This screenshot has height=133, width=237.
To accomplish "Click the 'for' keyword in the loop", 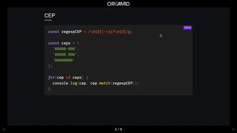I will 51,78.
